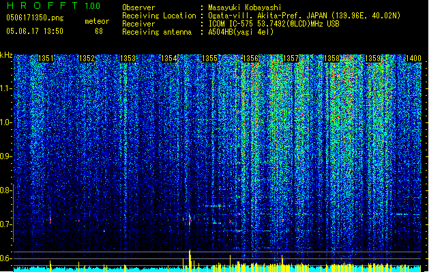Click the tallest yellow peak after 1354
The height and width of the screenshot is (272, 429).
click(x=190, y=260)
